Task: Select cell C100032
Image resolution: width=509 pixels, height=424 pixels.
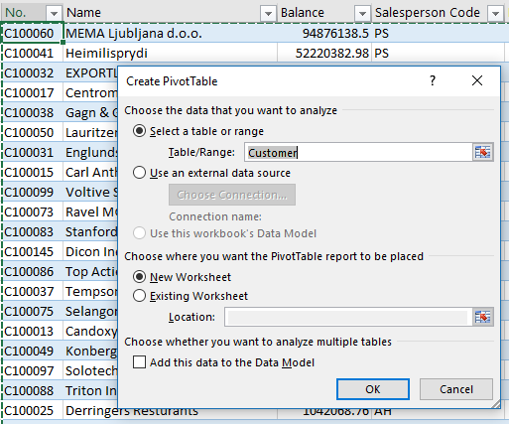Action: click(33, 72)
